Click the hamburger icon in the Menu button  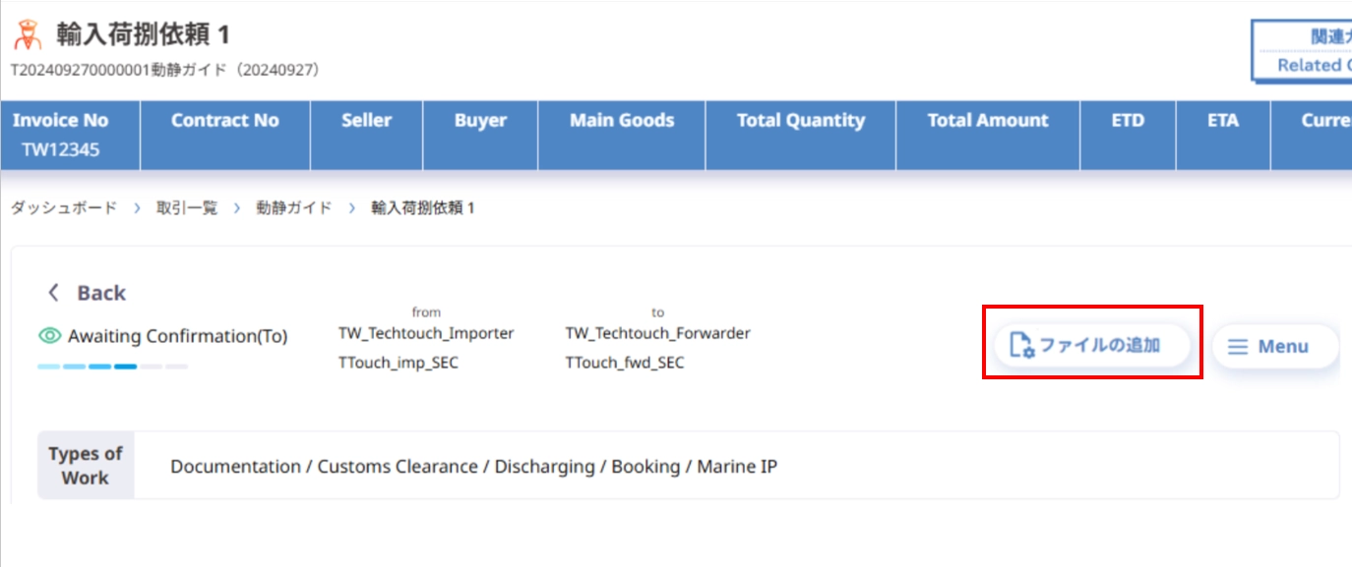(1238, 347)
